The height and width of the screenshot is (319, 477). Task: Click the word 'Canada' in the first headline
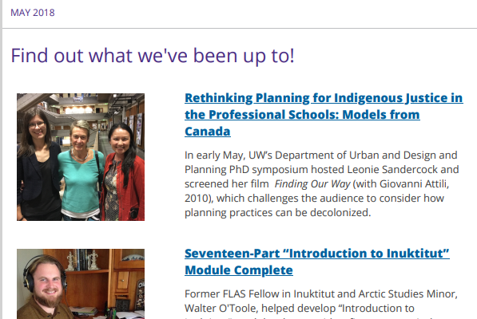208,132
